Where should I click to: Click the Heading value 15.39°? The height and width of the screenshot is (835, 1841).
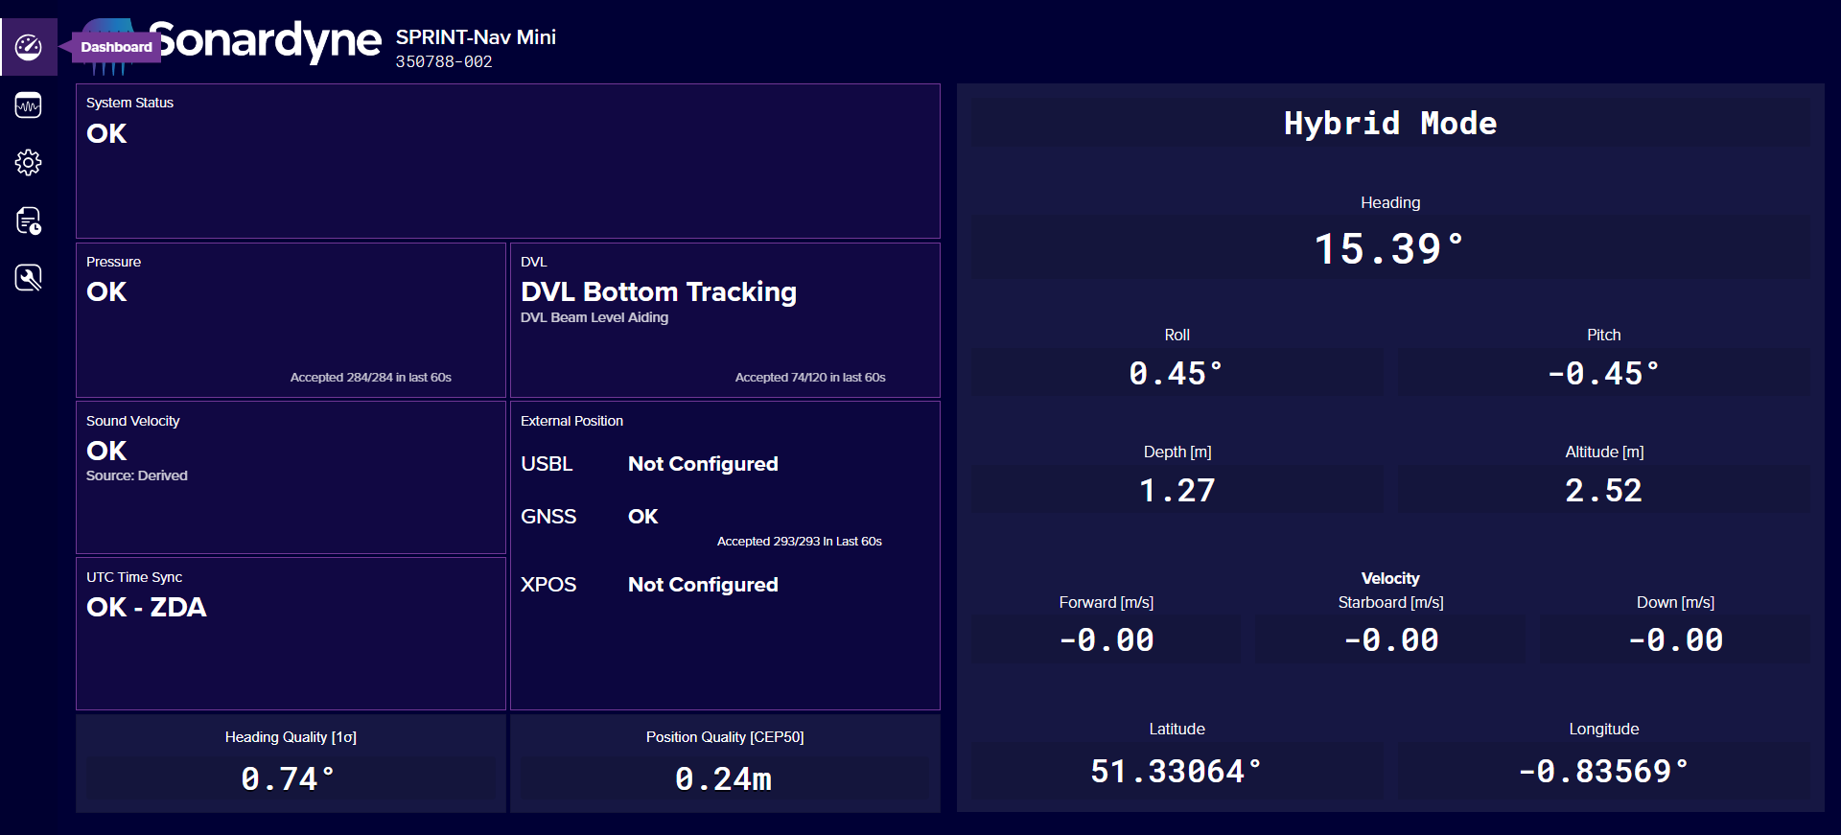(1389, 249)
